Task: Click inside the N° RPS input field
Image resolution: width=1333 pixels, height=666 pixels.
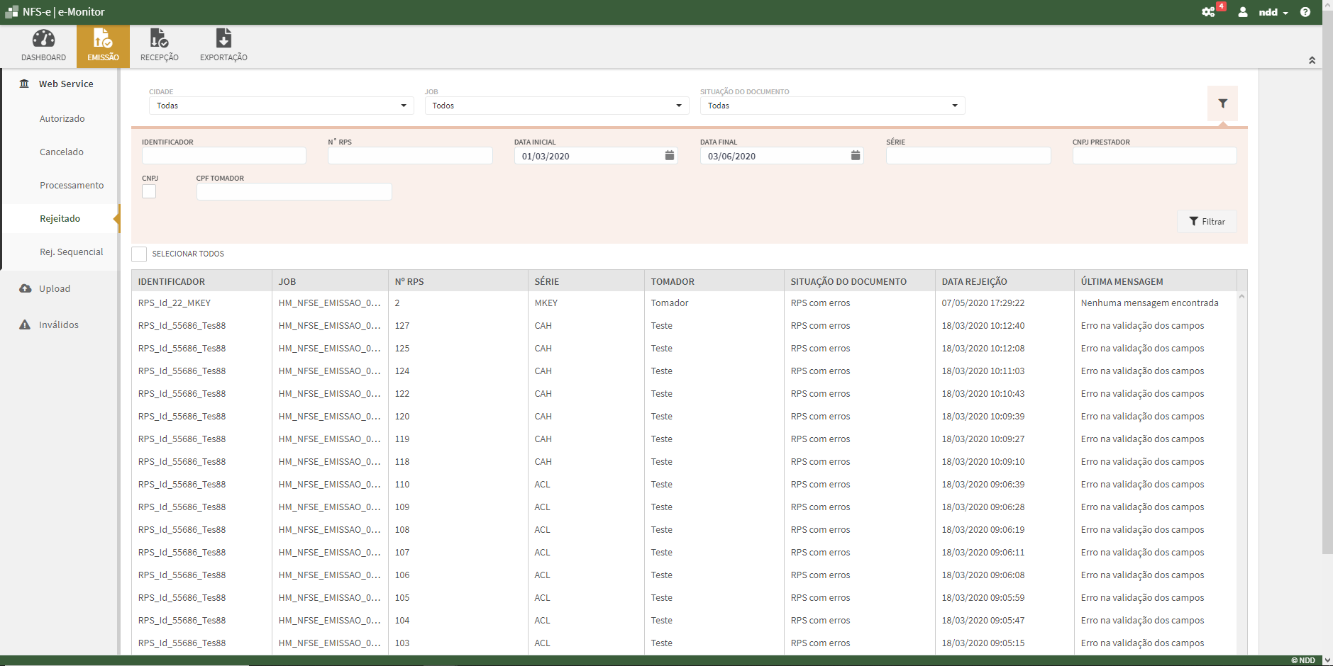Action: pyautogui.click(x=409, y=155)
